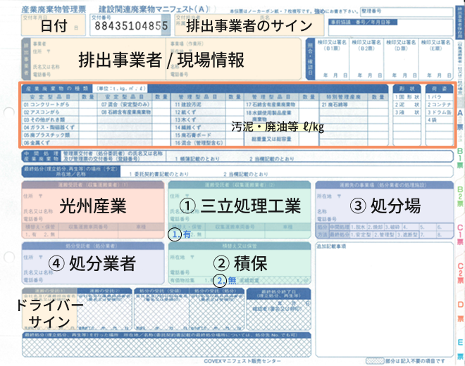Screen dimensions: 465x366
Task: Click COVEXマニフェスト販売センター footer text
Action: [242, 361]
